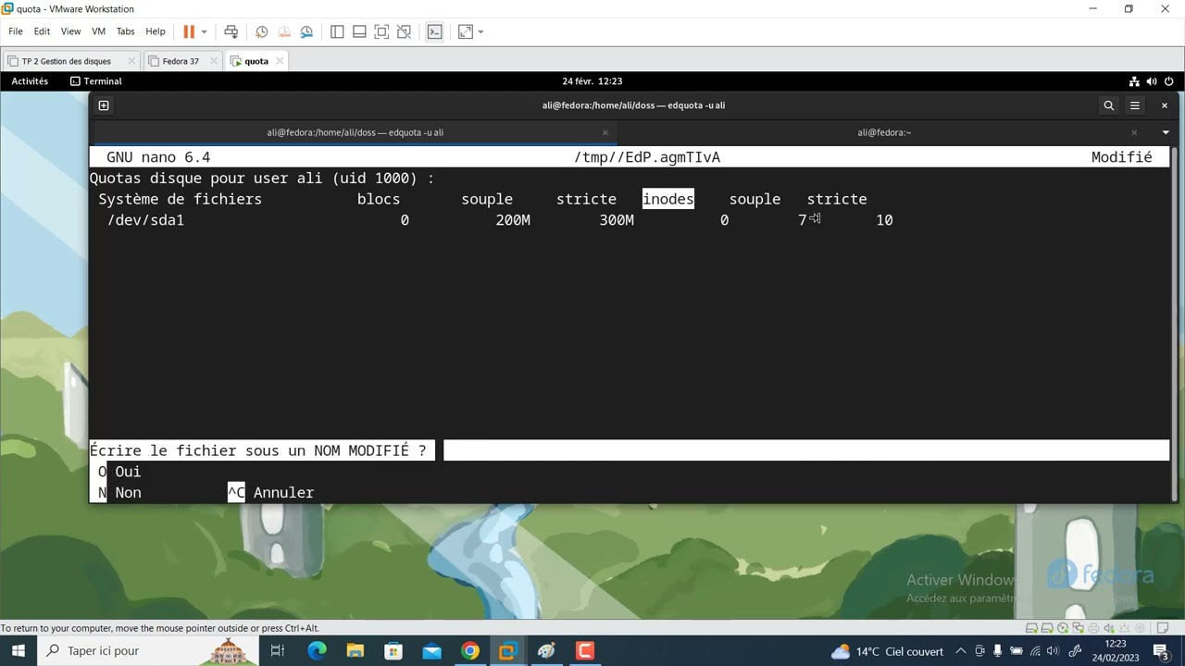Image resolution: width=1185 pixels, height=666 pixels.
Task: Close the GNOME terminal window
Action: (1165, 105)
